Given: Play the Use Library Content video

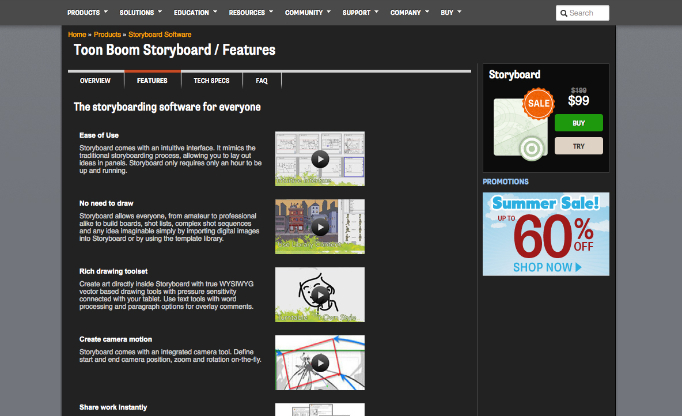Looking at the screenshot, I should tap(320, 226).
